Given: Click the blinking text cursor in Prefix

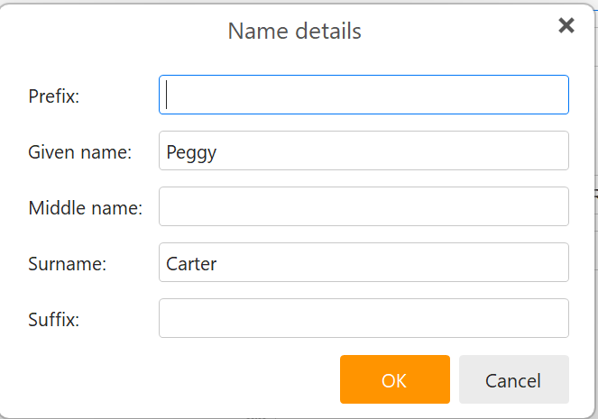Looking at the screenshot, I should (x=169, y=95).
